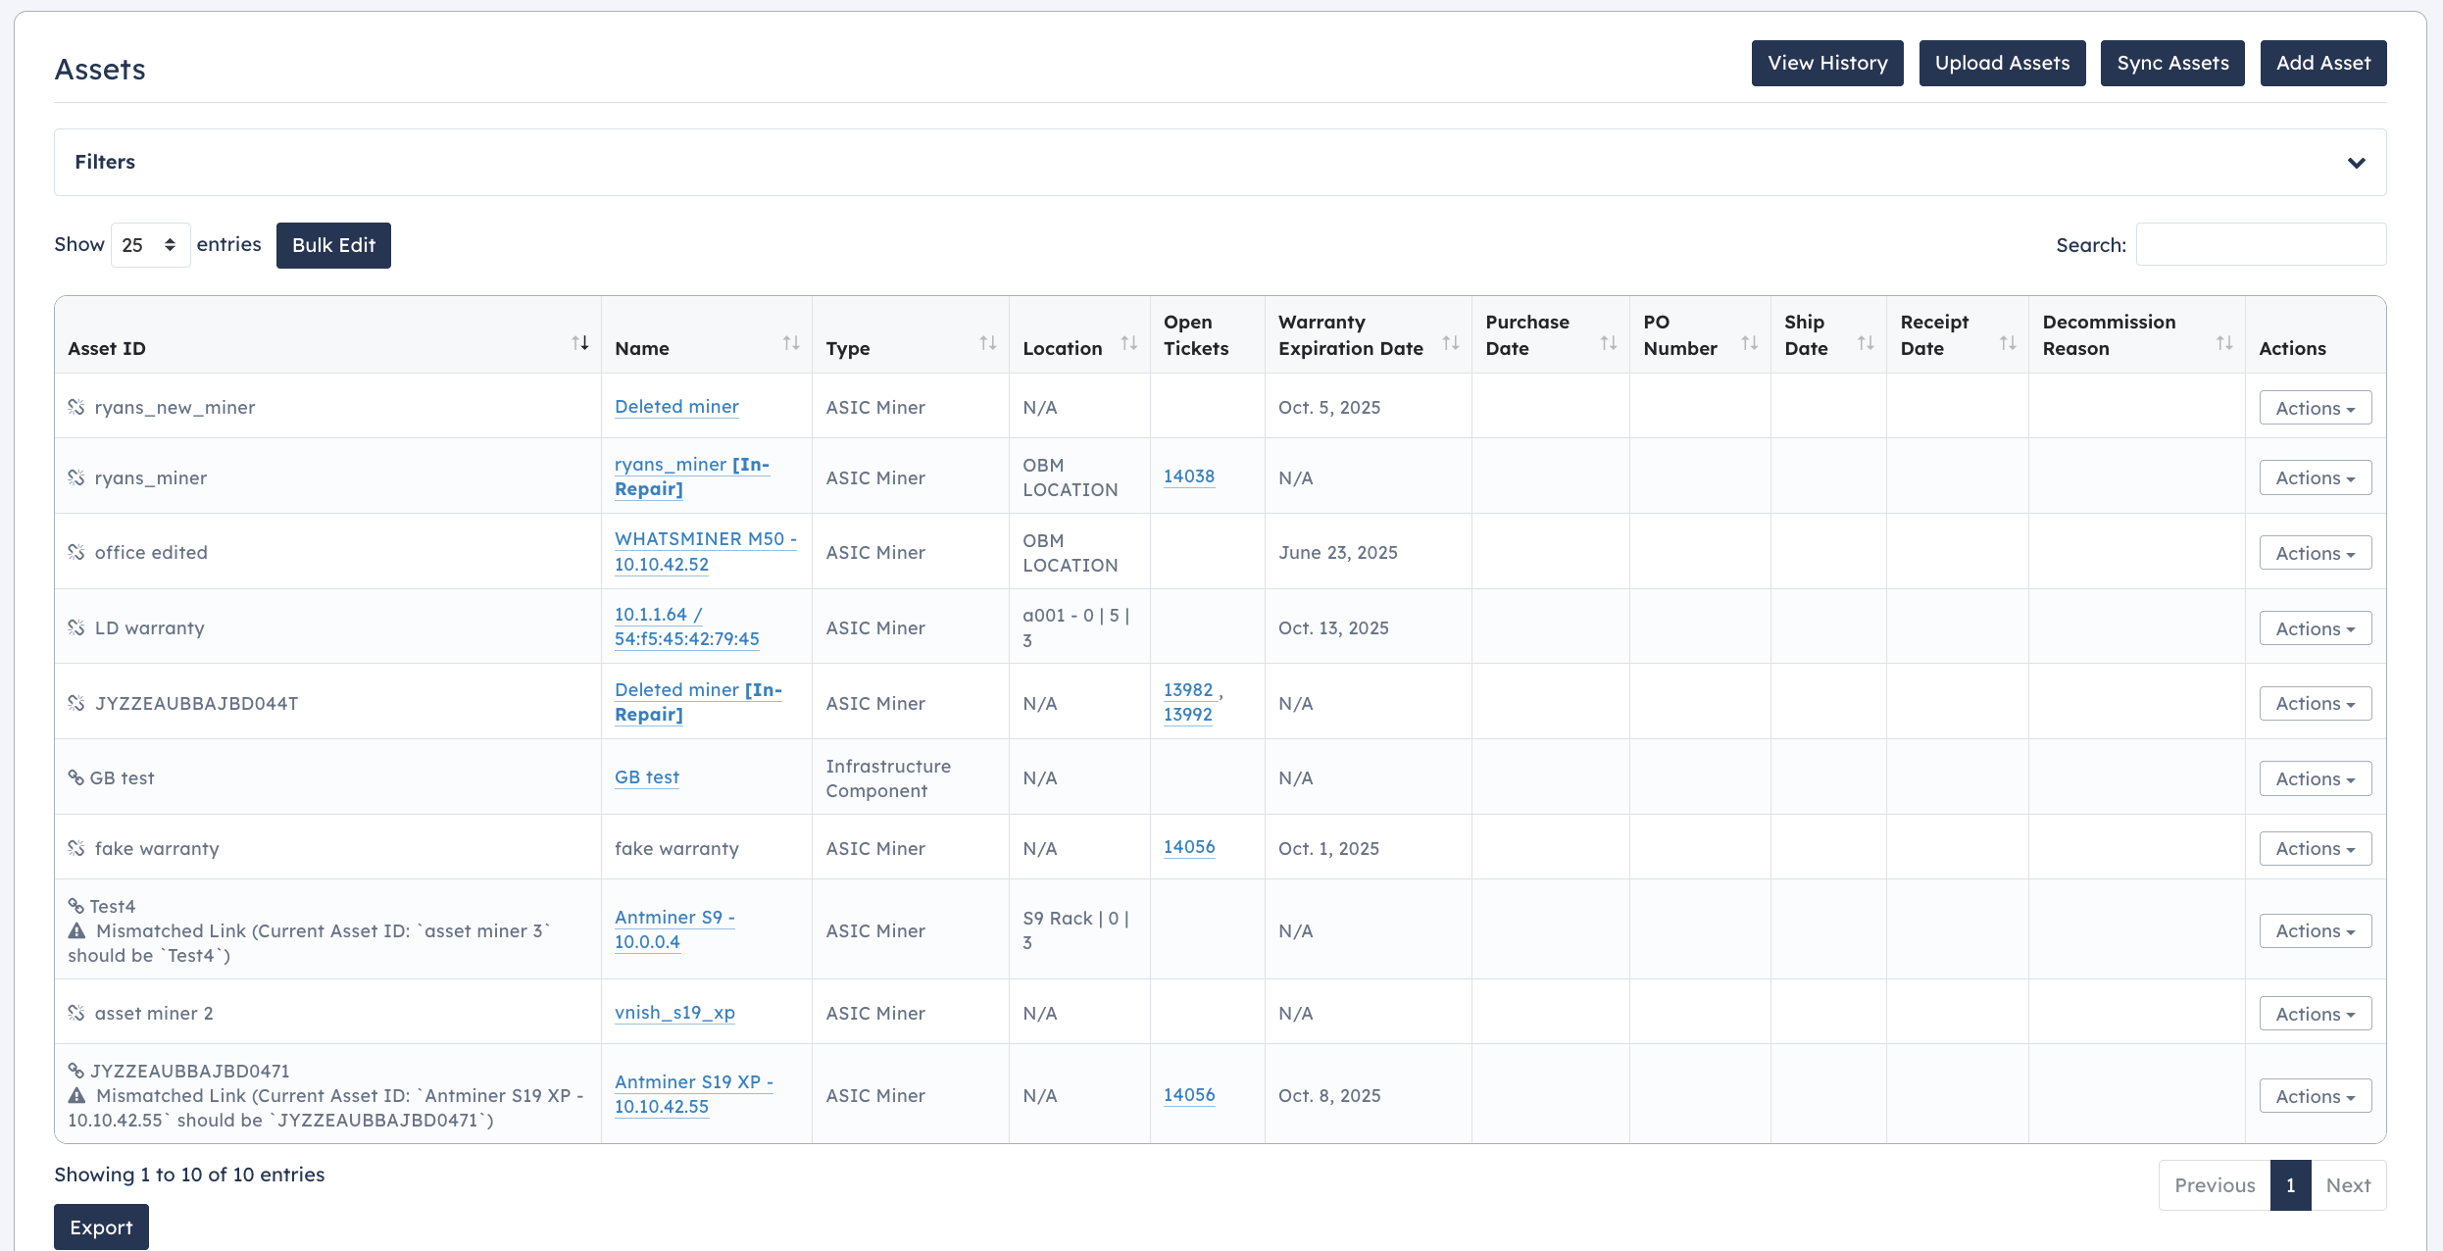
Task: Sort by Asset ID column arrows
Action: 580,343
